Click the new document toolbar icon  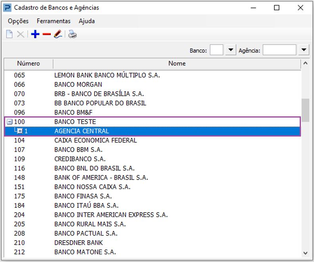pyautogui.click(x=9, y=34)
